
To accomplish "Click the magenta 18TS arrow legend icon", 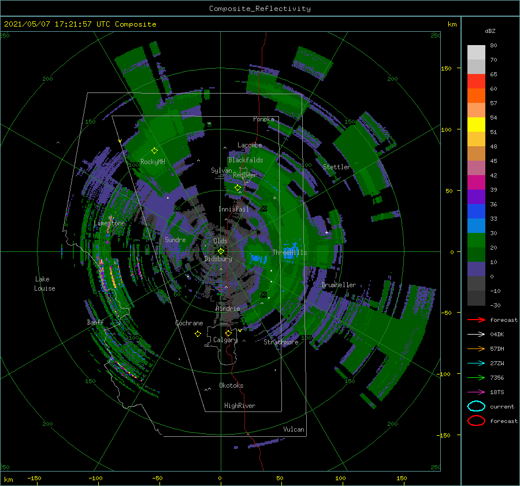I will tap(476, 392).
